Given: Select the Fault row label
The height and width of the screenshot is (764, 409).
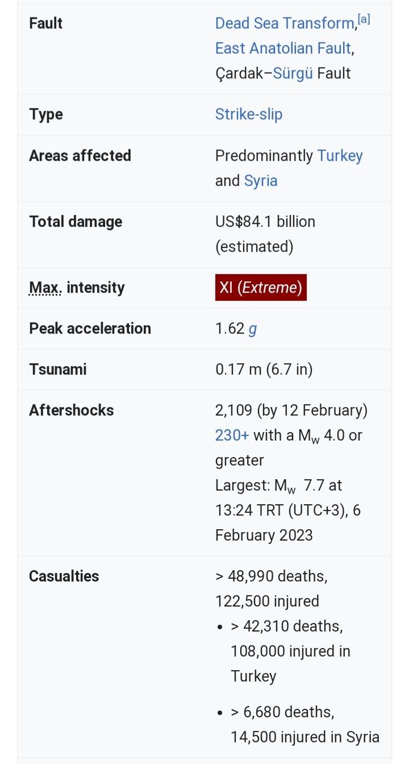Looking at the screenshot, I should click(45, 23).
